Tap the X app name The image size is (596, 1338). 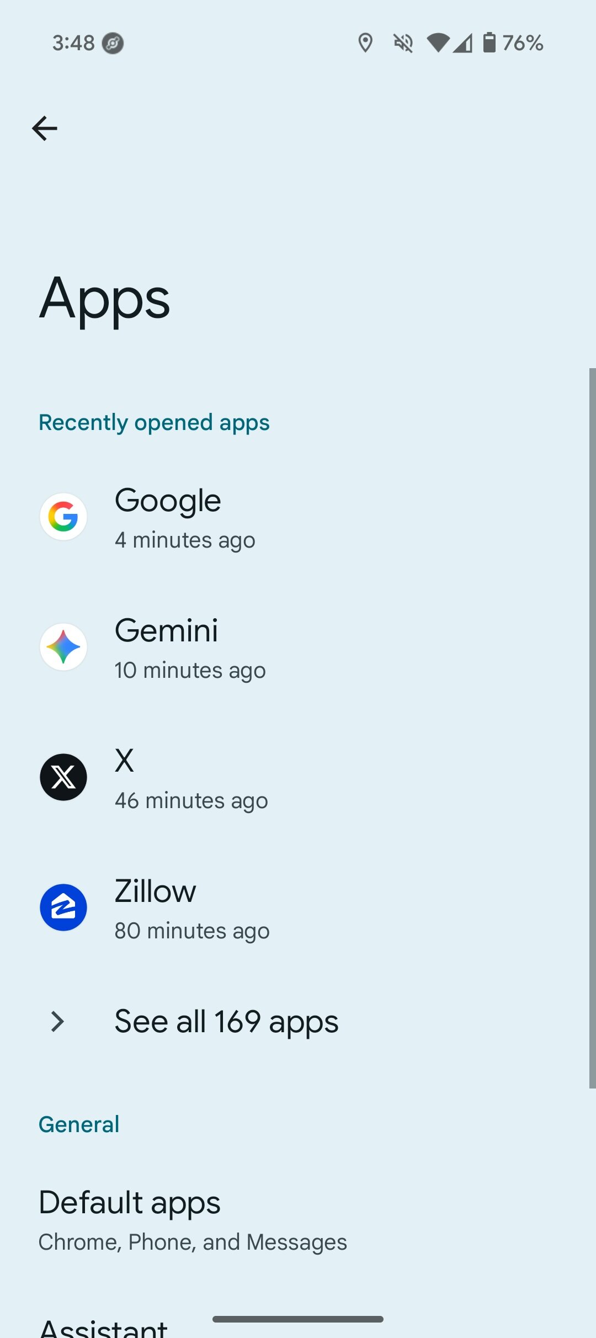[x=124, y=761]
